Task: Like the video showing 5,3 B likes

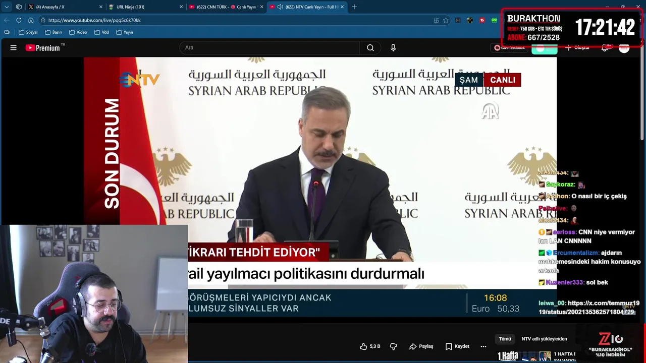Action: (370, 346)
